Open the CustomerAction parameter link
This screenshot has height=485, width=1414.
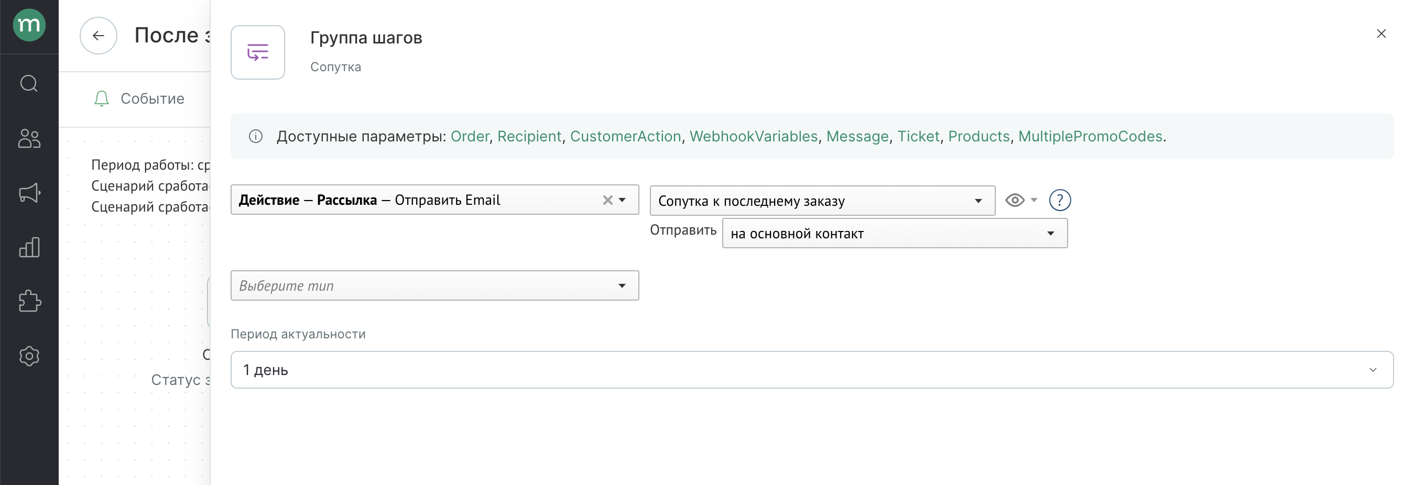(625, 136)
